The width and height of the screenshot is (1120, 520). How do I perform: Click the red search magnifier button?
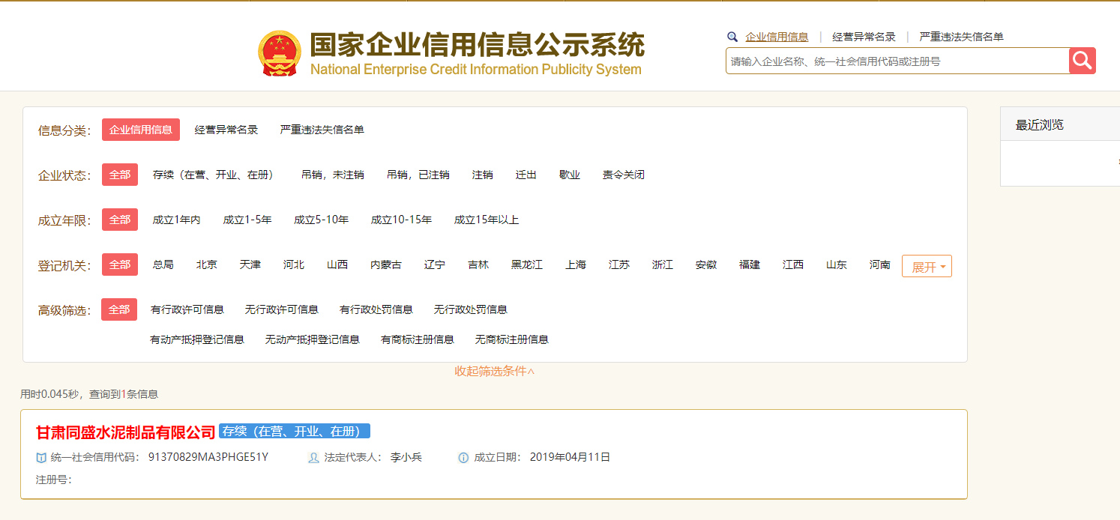(x=1083, y=61)
